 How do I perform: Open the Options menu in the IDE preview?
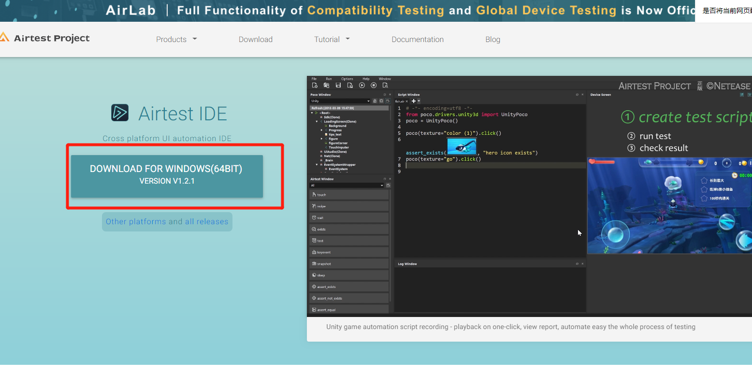pyautogui.click(x=347, y=79)
